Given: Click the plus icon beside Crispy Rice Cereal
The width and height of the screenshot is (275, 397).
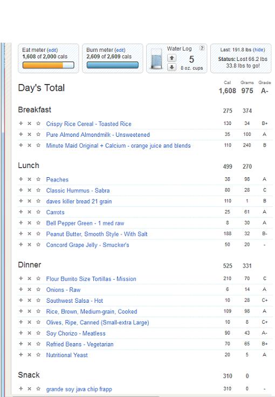Looking at the screenshot, I should [21, 123].
